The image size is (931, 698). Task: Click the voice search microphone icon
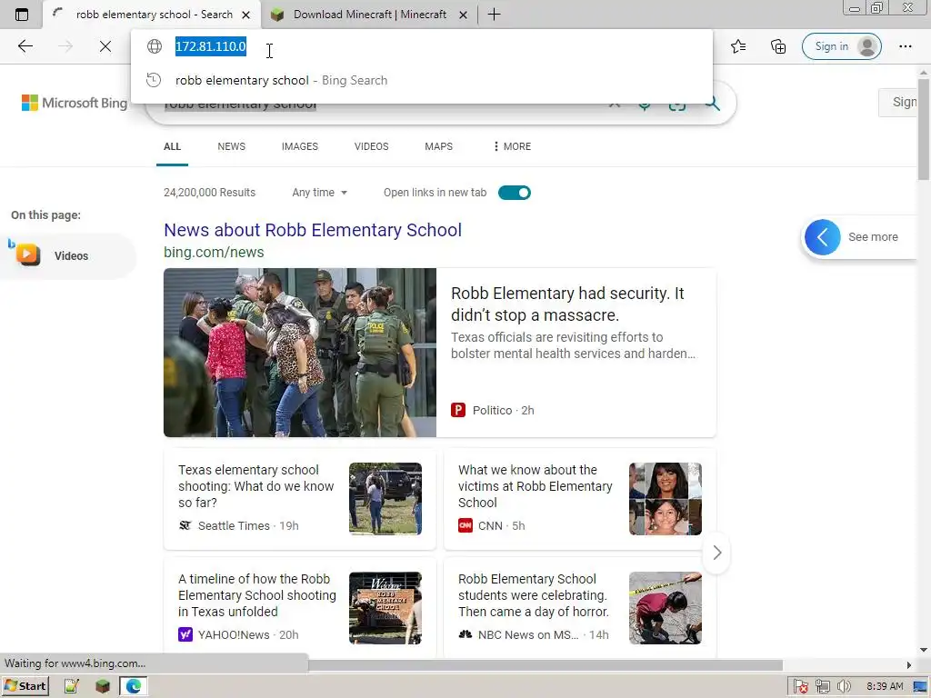pyautogui.click(x=645, y=105)
